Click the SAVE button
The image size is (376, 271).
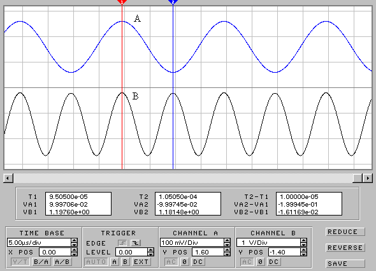tap(345, 263)
